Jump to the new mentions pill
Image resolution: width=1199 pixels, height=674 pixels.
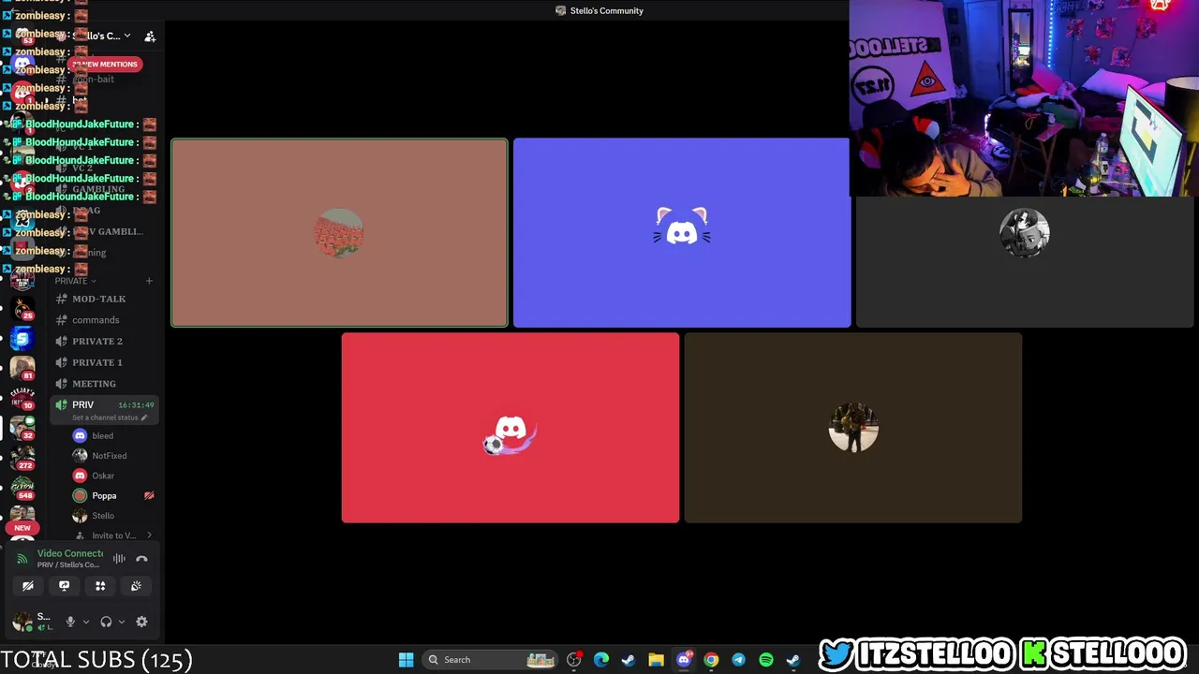pos(105,64)
